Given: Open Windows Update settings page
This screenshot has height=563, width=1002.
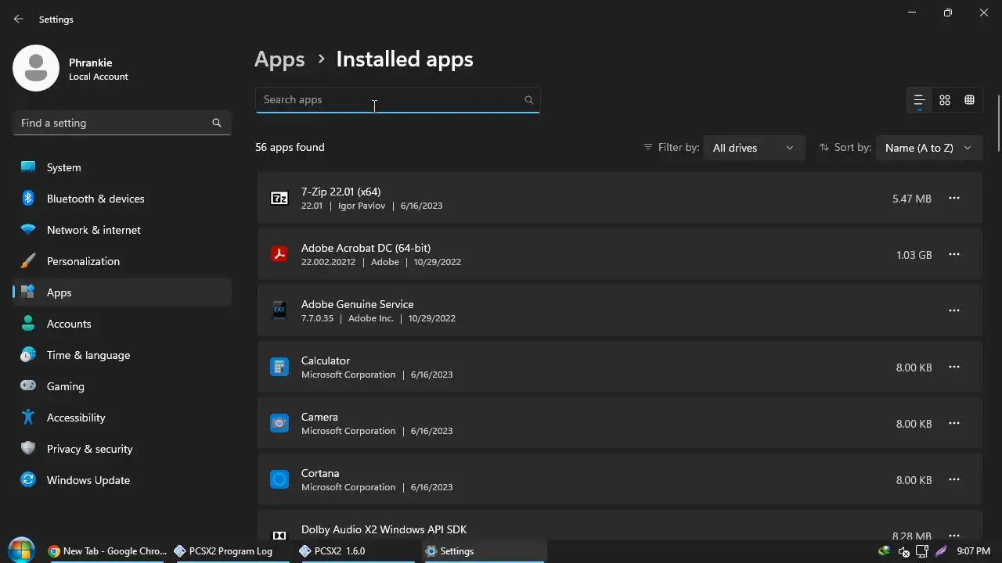Looking at the screenshot, I should 88,480.
